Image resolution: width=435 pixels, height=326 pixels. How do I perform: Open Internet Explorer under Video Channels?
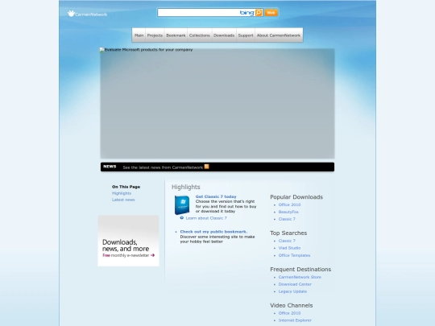click(x=295, y=320)
